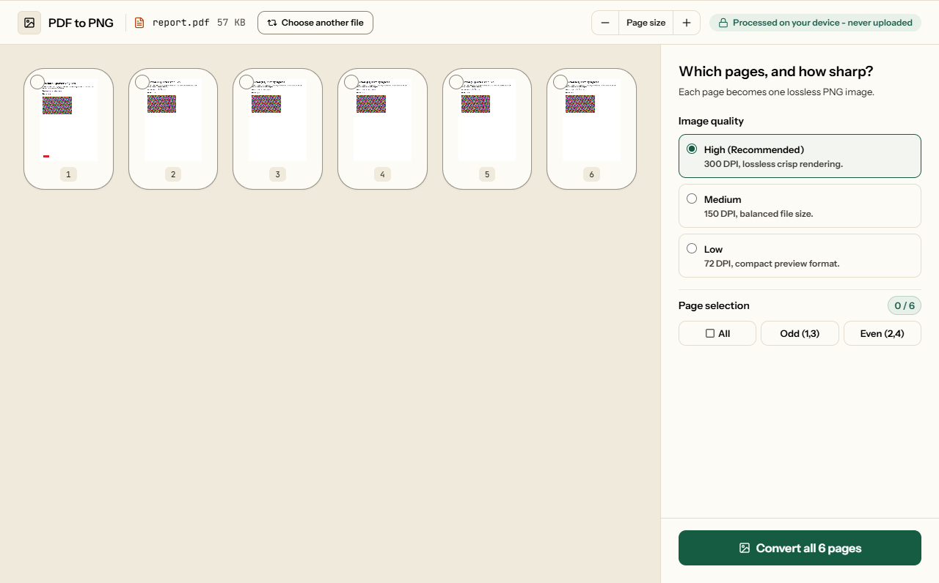Decrease page size with the minus button
This screenshot has height=583, width=939.
605,23
